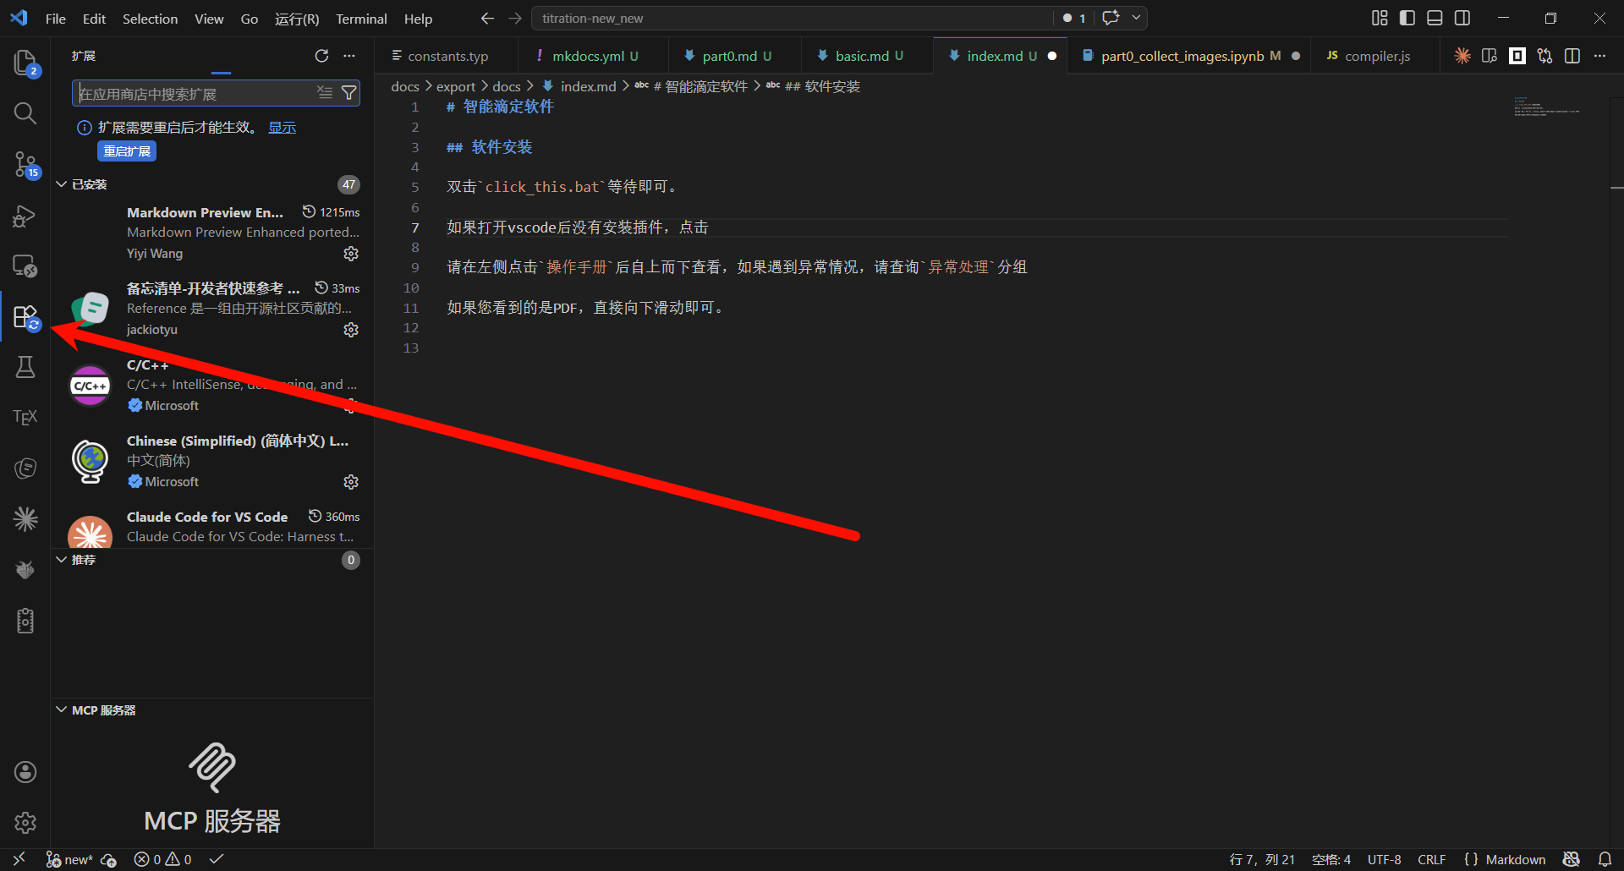Click the errors and warnings count
The image size is (1624, 871).
click(162, 860)
